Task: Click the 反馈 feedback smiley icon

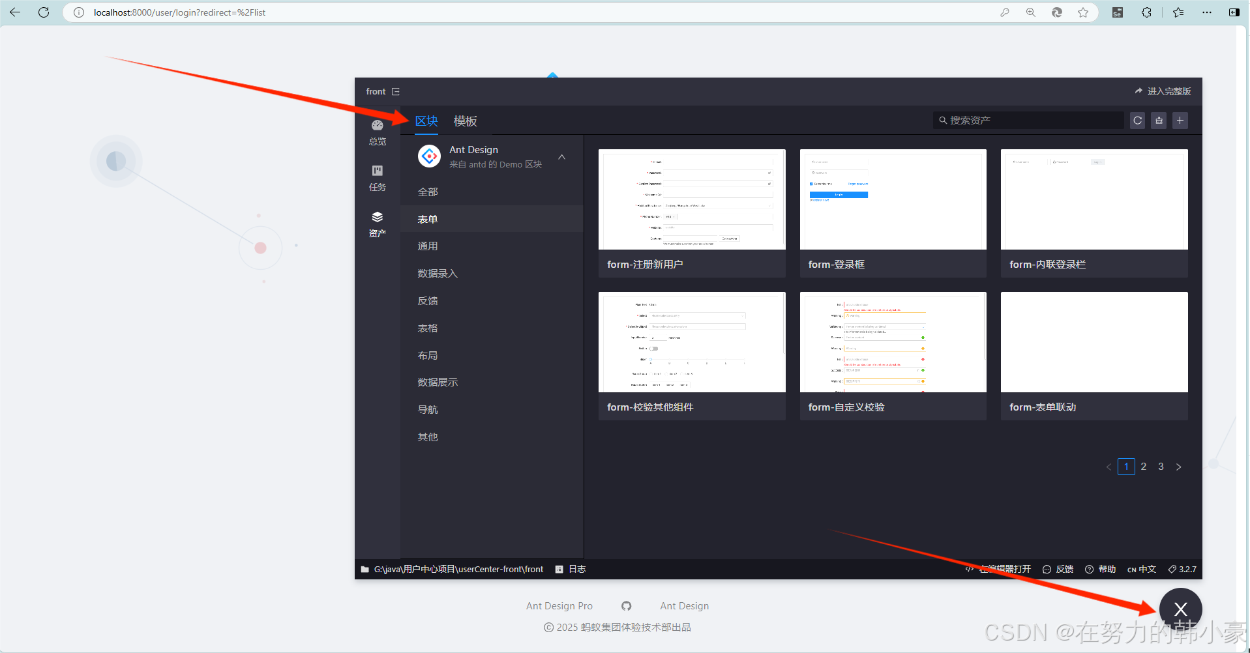Action: coord(1048,569)
